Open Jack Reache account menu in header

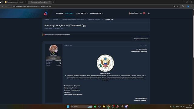coord(133,13)
